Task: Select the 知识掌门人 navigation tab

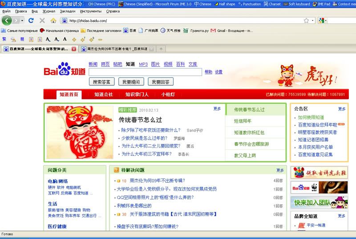Action: coord(137,95)
